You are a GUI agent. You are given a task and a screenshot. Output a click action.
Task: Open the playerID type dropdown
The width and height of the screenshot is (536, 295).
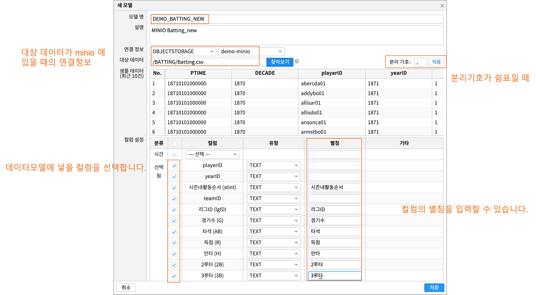(273, 165)
